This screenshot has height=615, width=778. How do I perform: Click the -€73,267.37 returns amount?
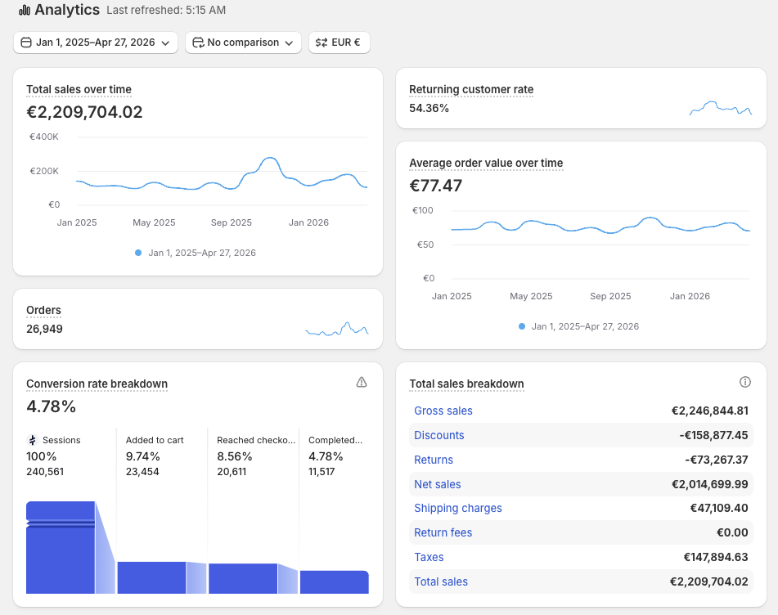pos(717,460)
